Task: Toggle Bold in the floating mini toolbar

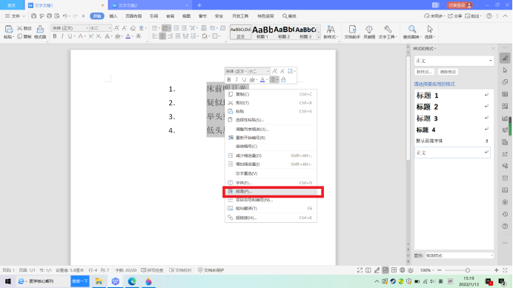Action: click(229, 80)
